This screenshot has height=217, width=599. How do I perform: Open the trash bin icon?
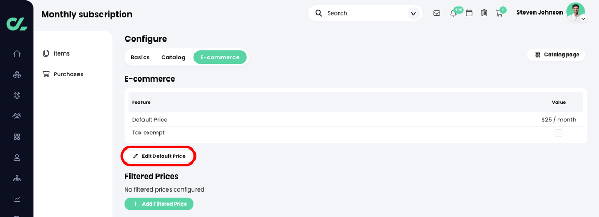pos(484,13)
